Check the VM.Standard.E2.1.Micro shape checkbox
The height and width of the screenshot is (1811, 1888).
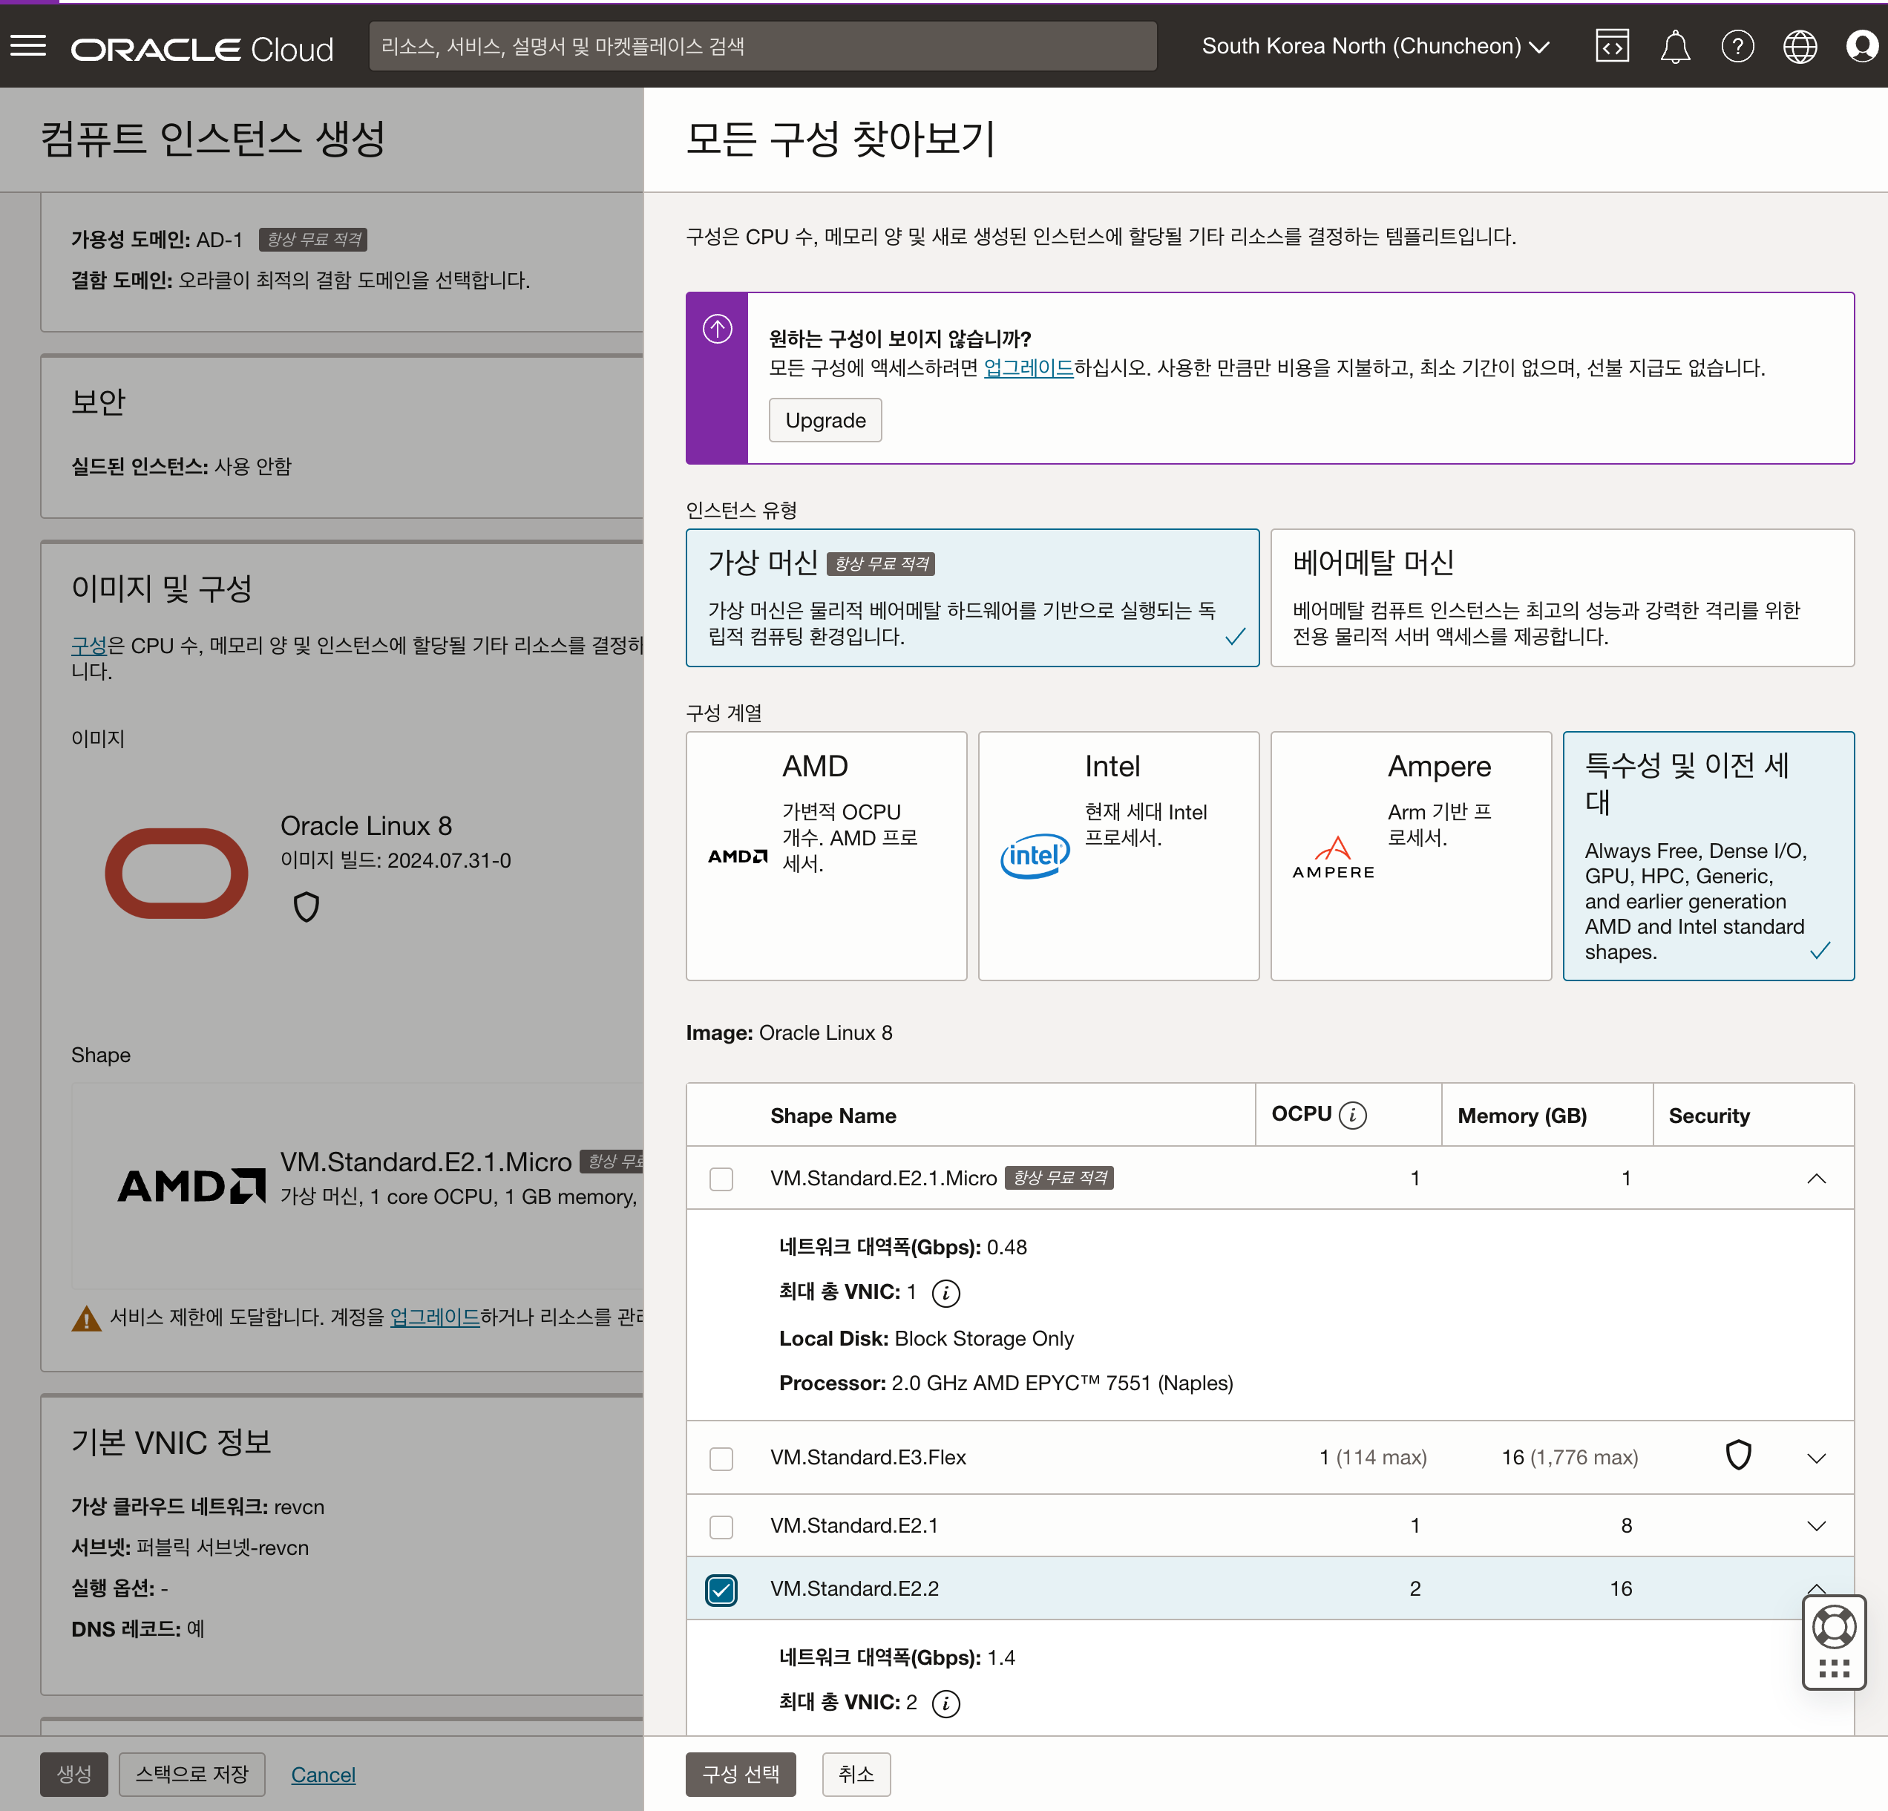tap(721, 1178)
